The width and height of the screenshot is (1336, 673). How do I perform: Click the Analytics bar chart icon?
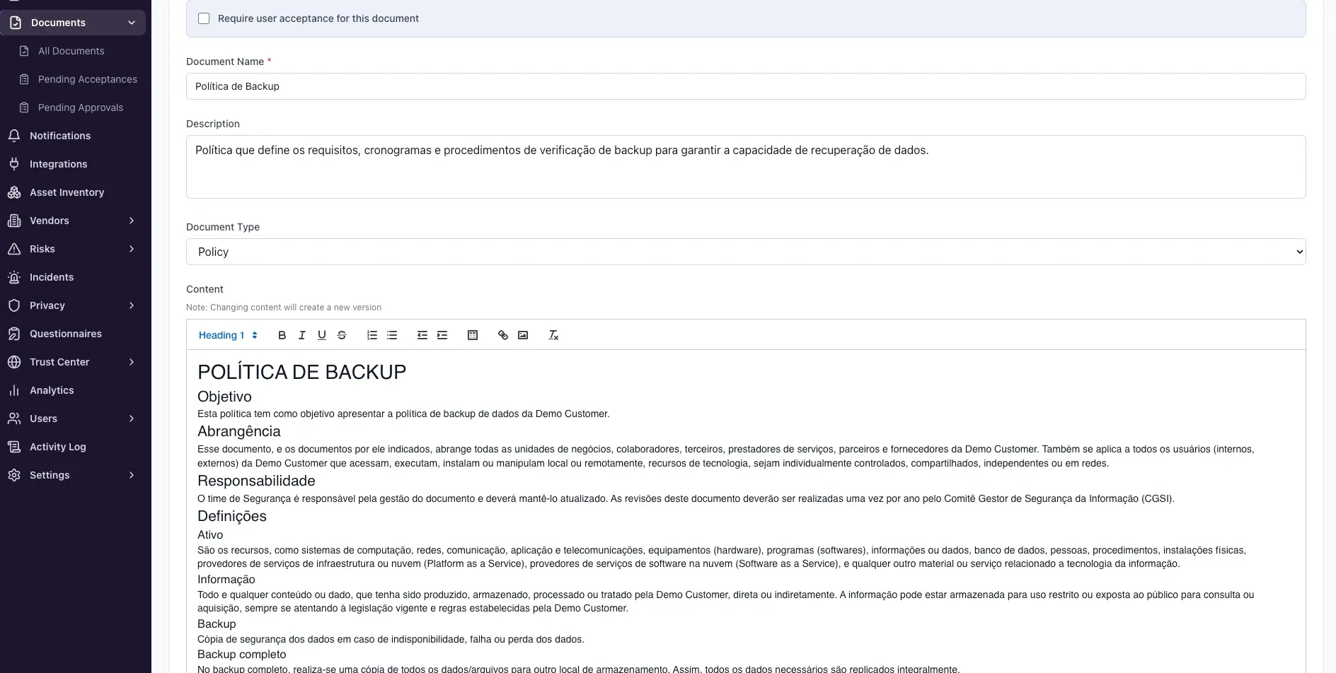pos(14,390)
